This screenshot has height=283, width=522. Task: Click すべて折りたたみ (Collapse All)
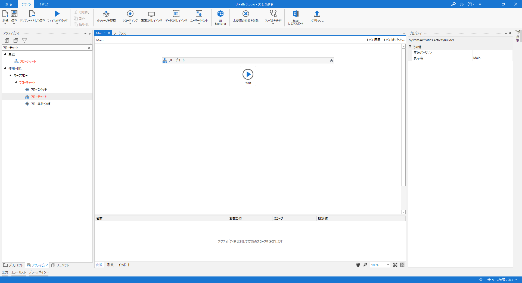pyautogui.click(x=394, y=40)
